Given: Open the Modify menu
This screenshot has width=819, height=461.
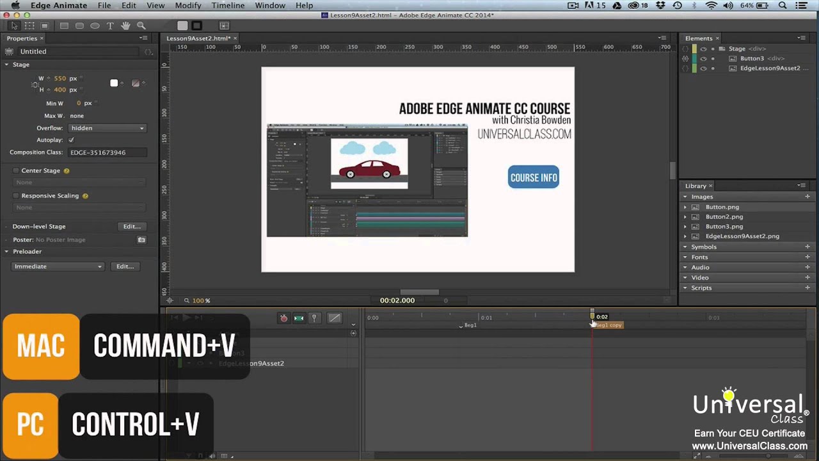Looking at the screenshot, I should [188, 5].
